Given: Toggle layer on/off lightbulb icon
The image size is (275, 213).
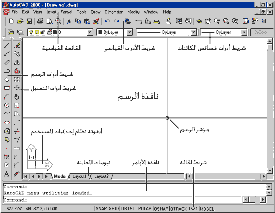Looking at the screenshot, I should point(31,32).
